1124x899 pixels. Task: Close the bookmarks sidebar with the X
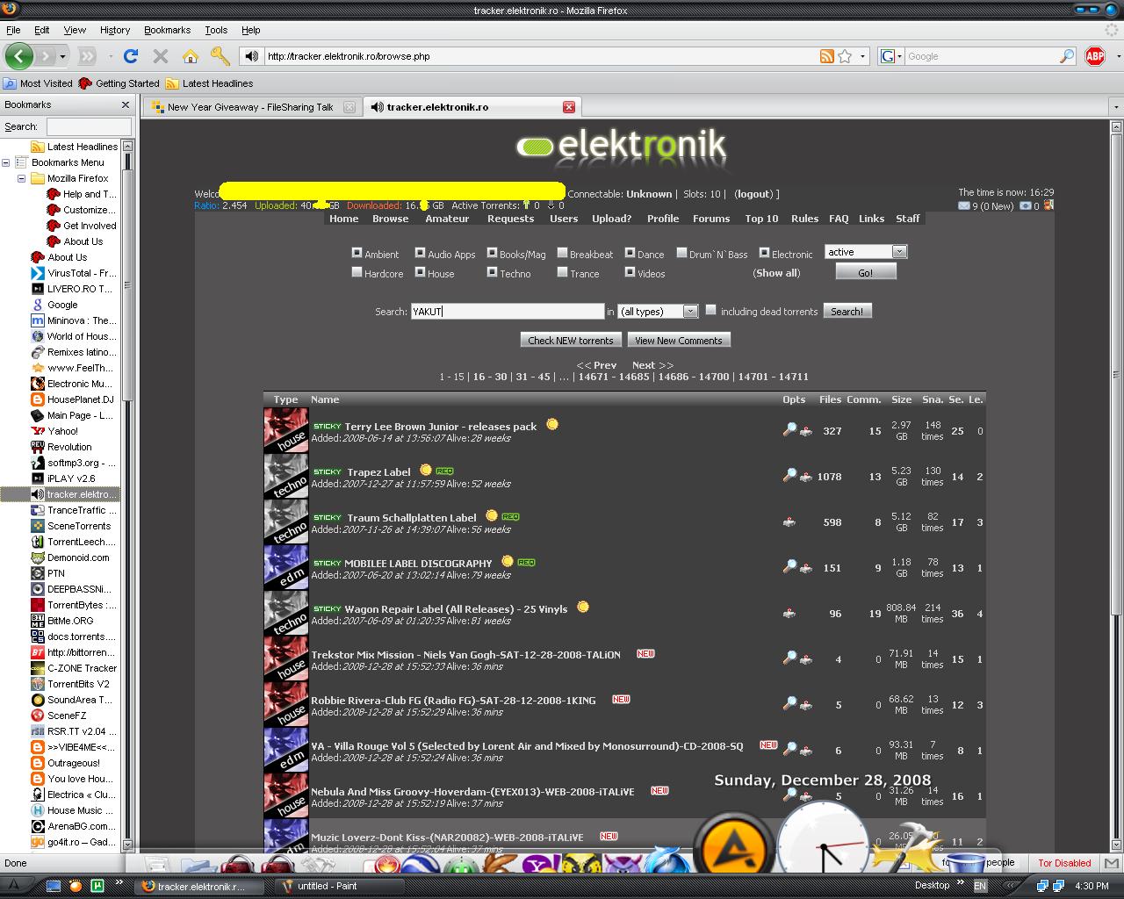coord(126,104)
